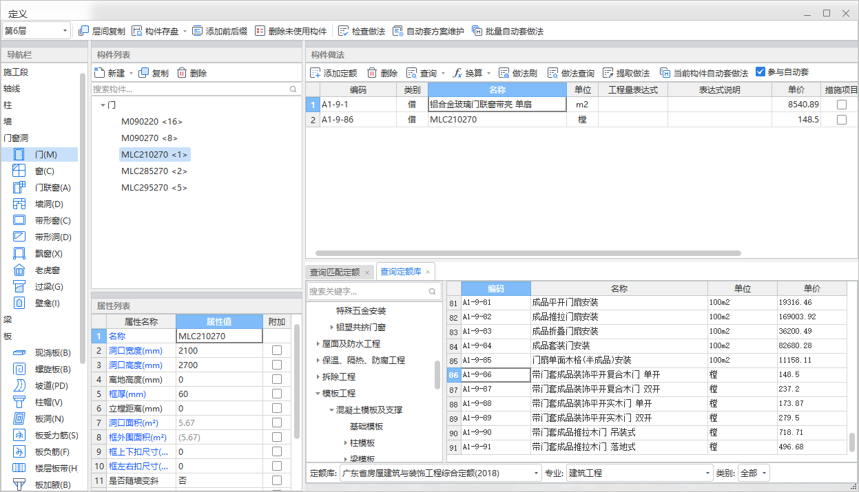Click 添加前后缀 toolbar button
Screen dimensions: 859x492
[219, 32]
